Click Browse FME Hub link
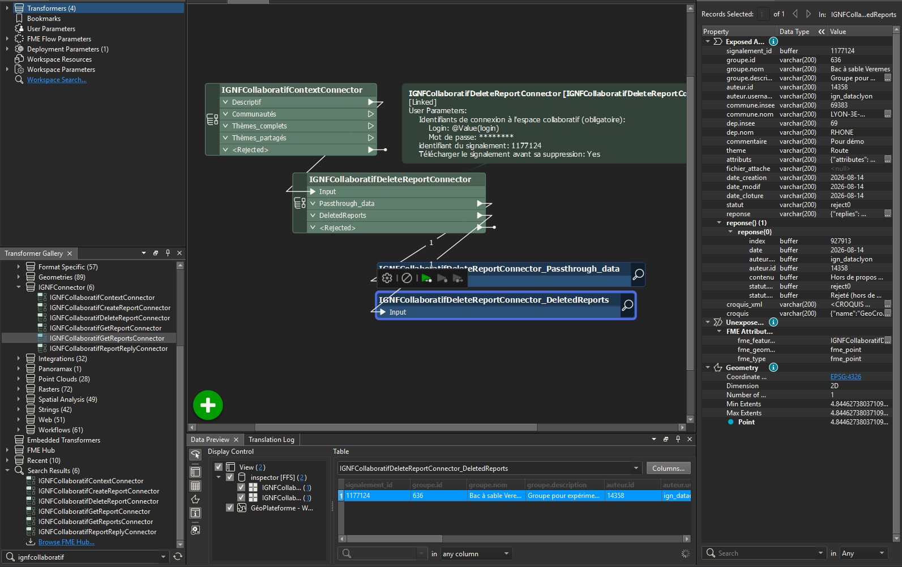 (x=66, y=542)
